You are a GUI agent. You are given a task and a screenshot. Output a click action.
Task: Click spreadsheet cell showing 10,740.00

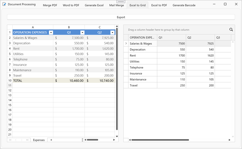pyautogui.click(x=100, y=81)
